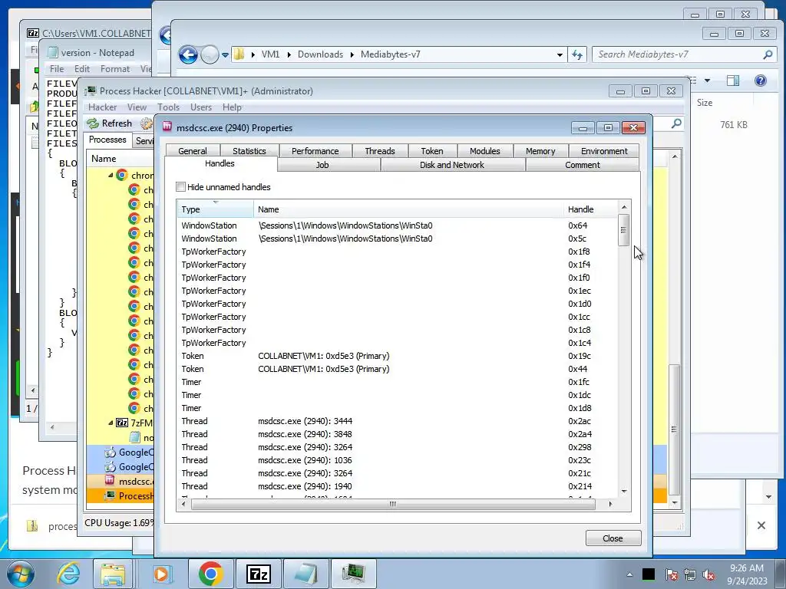Viewport: 786px width, 589px height.
Task: Open the General tab in msdcsc.exe Properties
Action: [192, 151]
